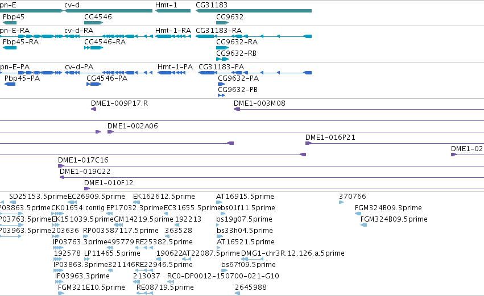This screenshot has height=296, width=484.
Task: Select EST bs01f11.5prime
Action: [x=224, y=214]
